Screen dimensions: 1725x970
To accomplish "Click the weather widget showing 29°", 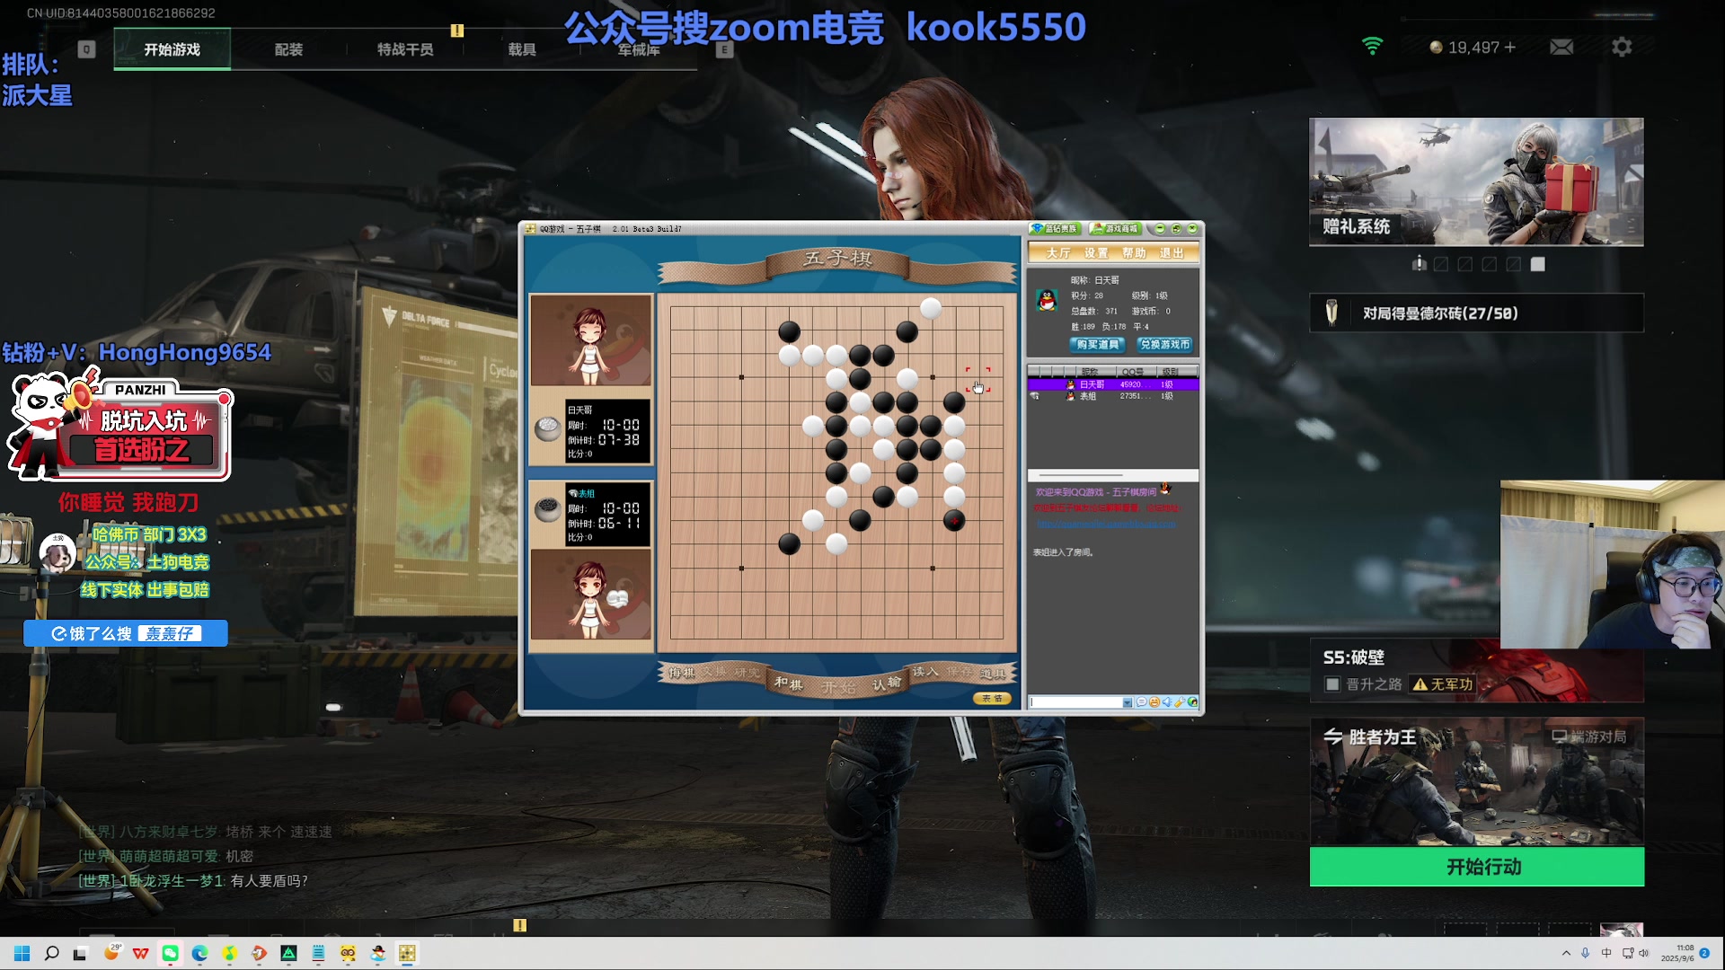I will [111, 952].
